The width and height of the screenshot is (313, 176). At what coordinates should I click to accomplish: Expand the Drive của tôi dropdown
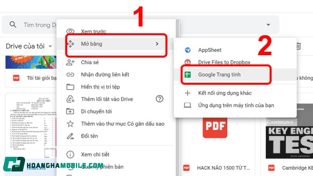(x=50, y=46)
